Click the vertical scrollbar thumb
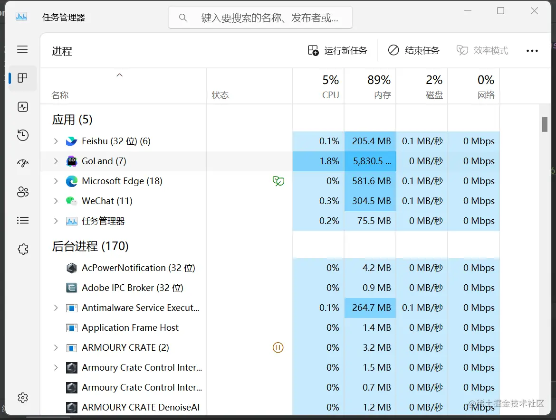This screenshot has height=420, width=556. [545, 124]
